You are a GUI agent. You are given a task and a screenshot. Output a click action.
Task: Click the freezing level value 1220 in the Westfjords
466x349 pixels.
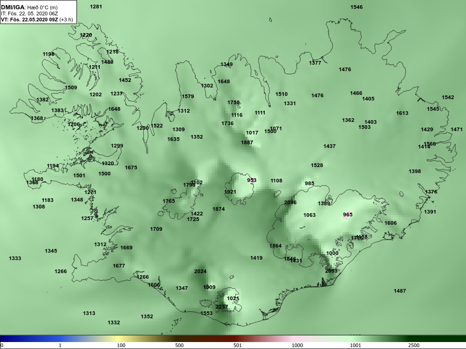tap(86, 35)
